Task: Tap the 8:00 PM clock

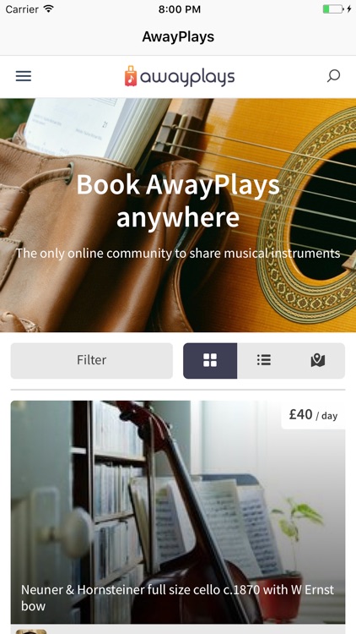Action: tap(179, 9)
